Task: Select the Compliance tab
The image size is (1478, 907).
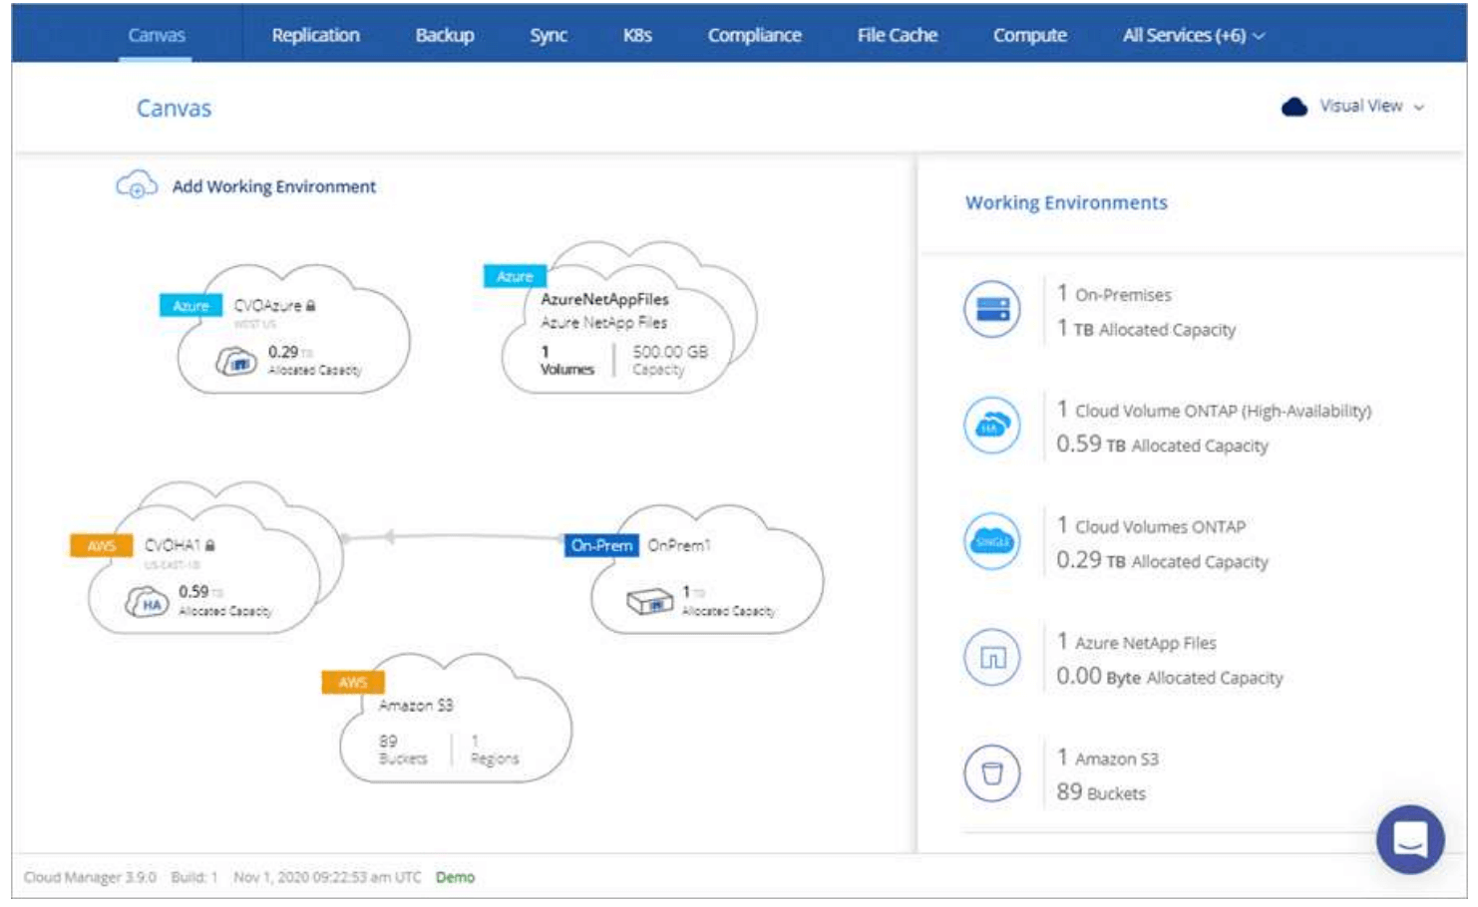Action: 755,35
